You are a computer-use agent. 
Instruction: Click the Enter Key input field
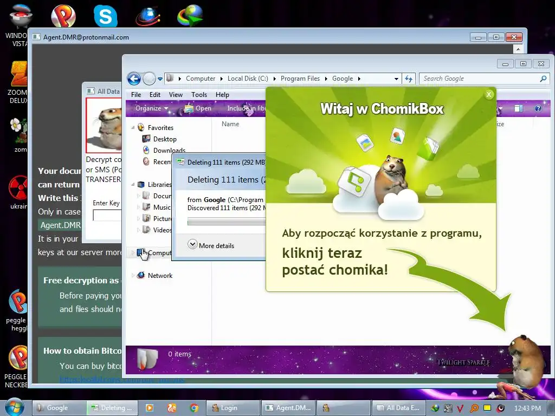(107, 216)
